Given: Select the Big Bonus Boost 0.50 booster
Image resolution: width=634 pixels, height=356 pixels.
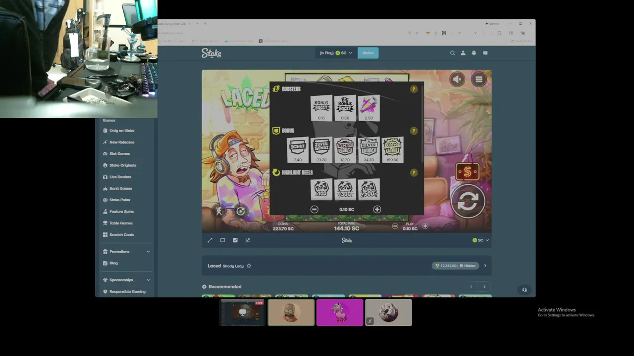Looking at the screenshot, I should (345, 108).
